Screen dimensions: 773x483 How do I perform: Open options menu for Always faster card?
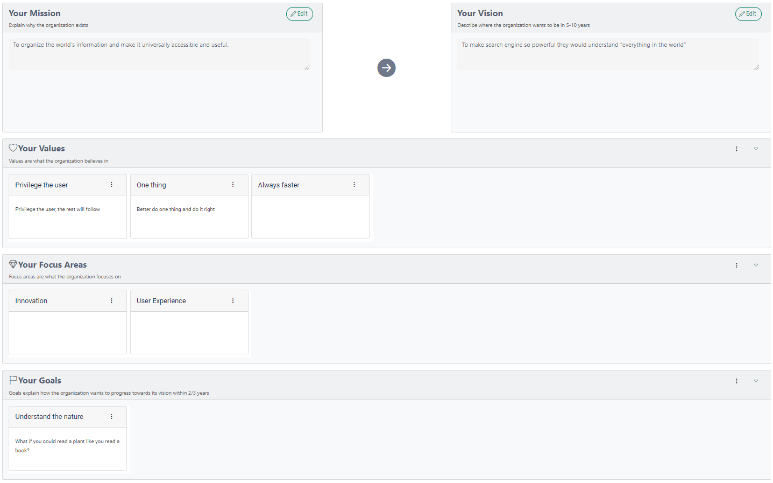pos(354,185)
